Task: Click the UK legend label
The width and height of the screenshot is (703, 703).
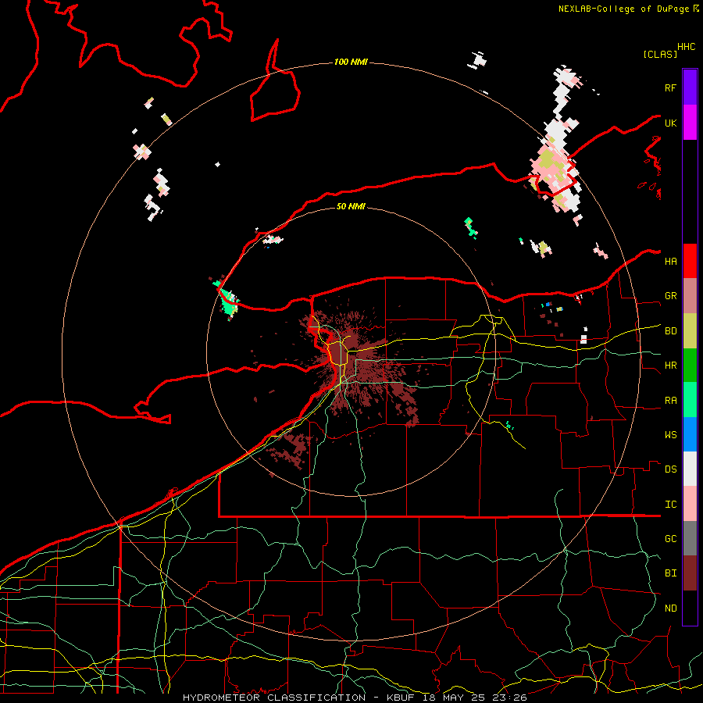Action: 670,123
